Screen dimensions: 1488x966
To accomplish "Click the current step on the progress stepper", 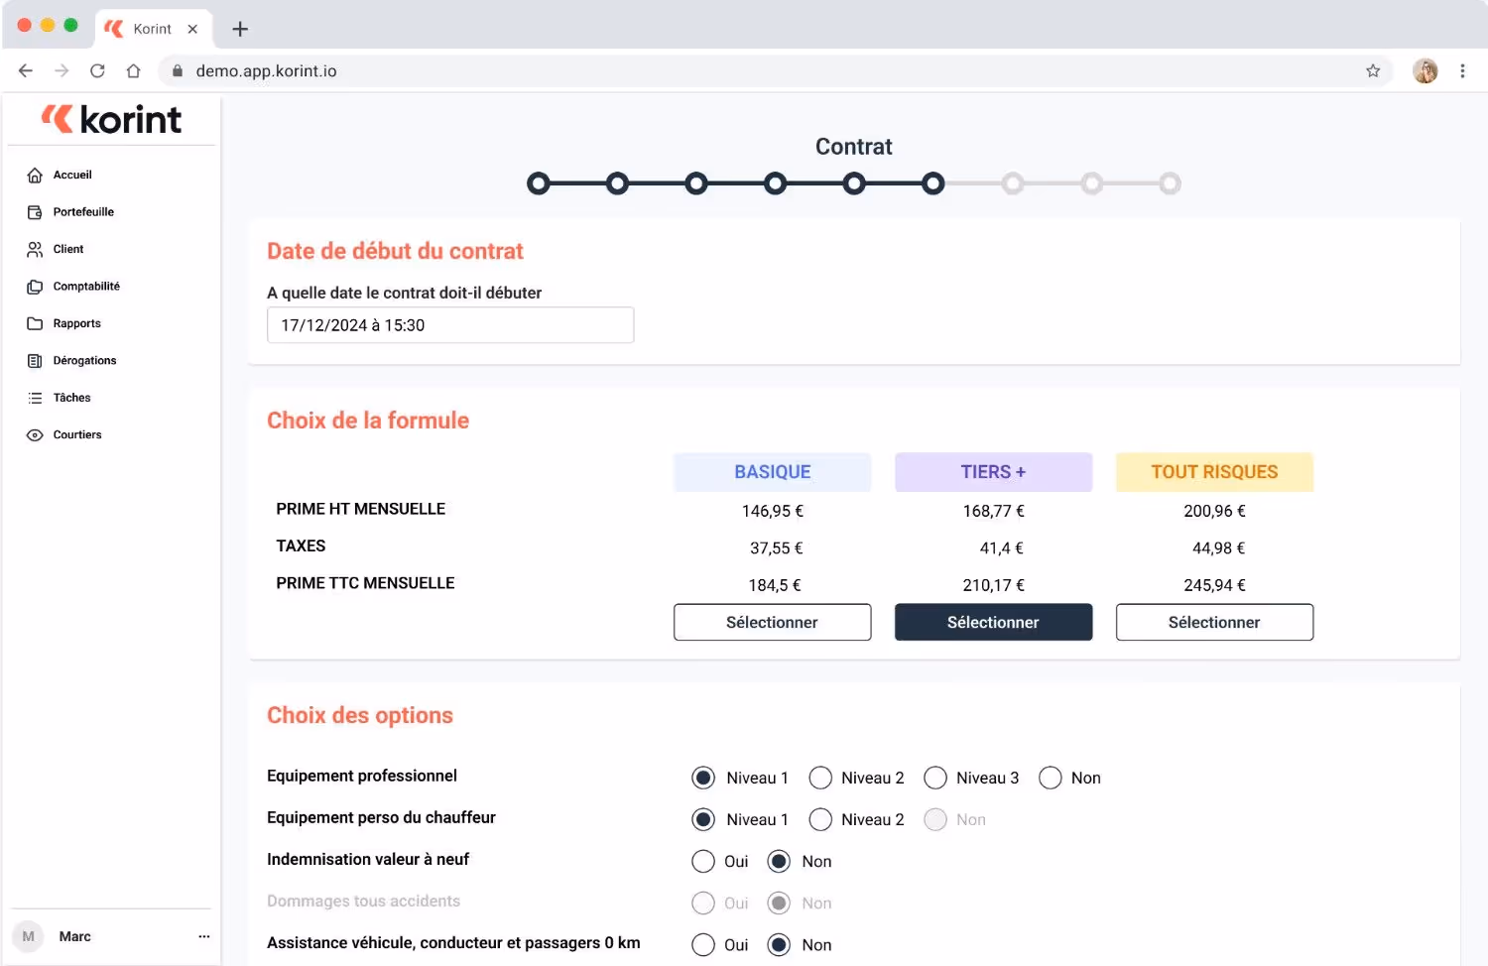I will [932, 182].
